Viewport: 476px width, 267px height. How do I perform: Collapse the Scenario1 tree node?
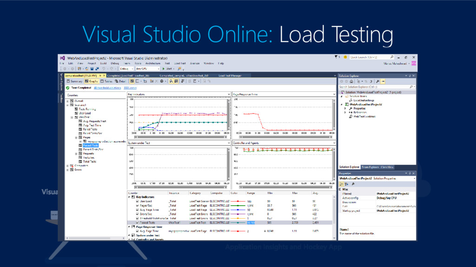[x=68, y=105]
